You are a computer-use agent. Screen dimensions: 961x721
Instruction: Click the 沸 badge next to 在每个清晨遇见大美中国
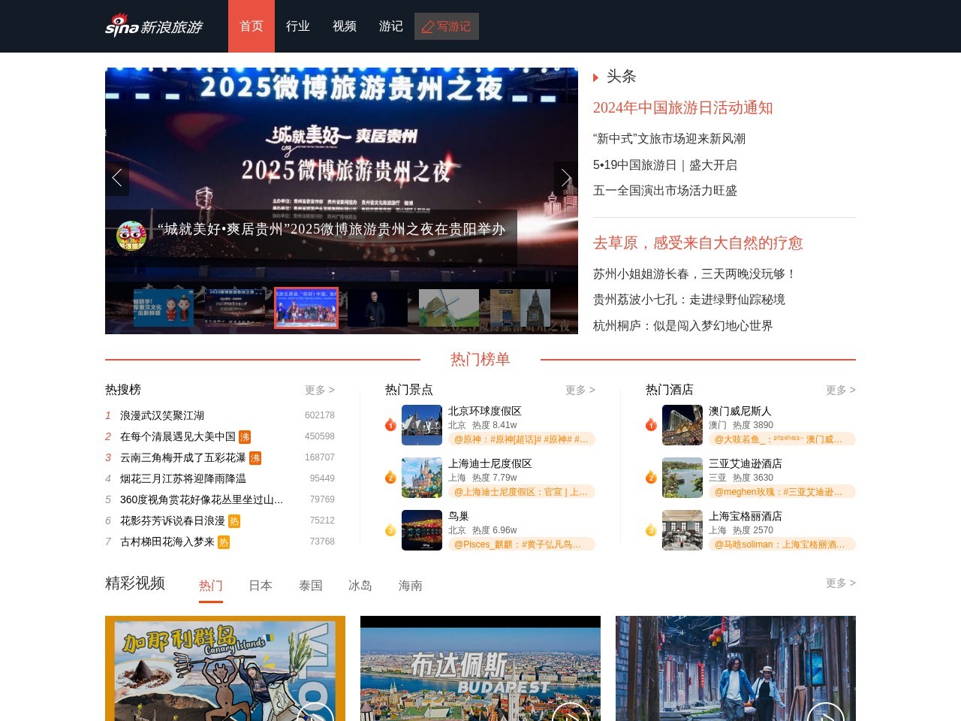click(245, 436)
